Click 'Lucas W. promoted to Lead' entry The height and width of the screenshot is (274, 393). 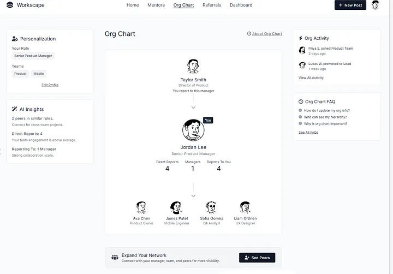330,64
